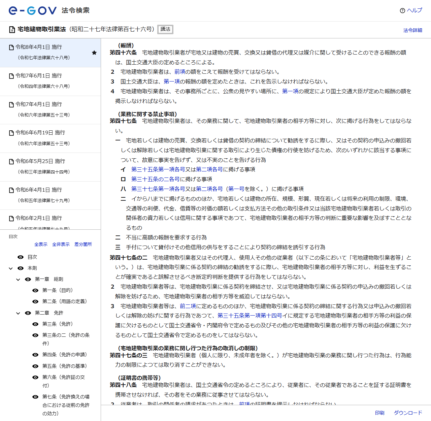Hide 第一章 総則 with its eye icon

[28, 279]
